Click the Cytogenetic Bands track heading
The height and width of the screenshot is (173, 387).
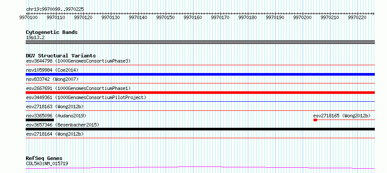click(x=52, y=32)
